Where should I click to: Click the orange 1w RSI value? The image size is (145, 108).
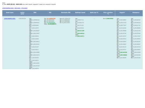click(51, 19)
